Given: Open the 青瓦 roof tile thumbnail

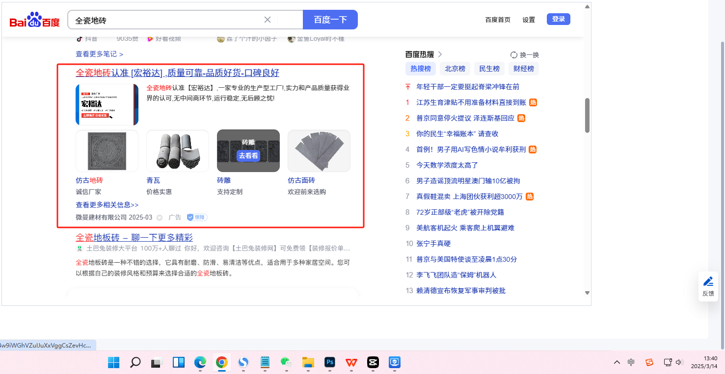Looking at the screenshot, I should tap(178, 151).
